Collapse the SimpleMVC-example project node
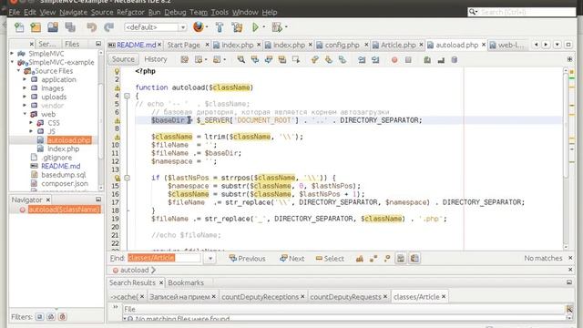Screen dimensions: 583x328 coord(12,62)
